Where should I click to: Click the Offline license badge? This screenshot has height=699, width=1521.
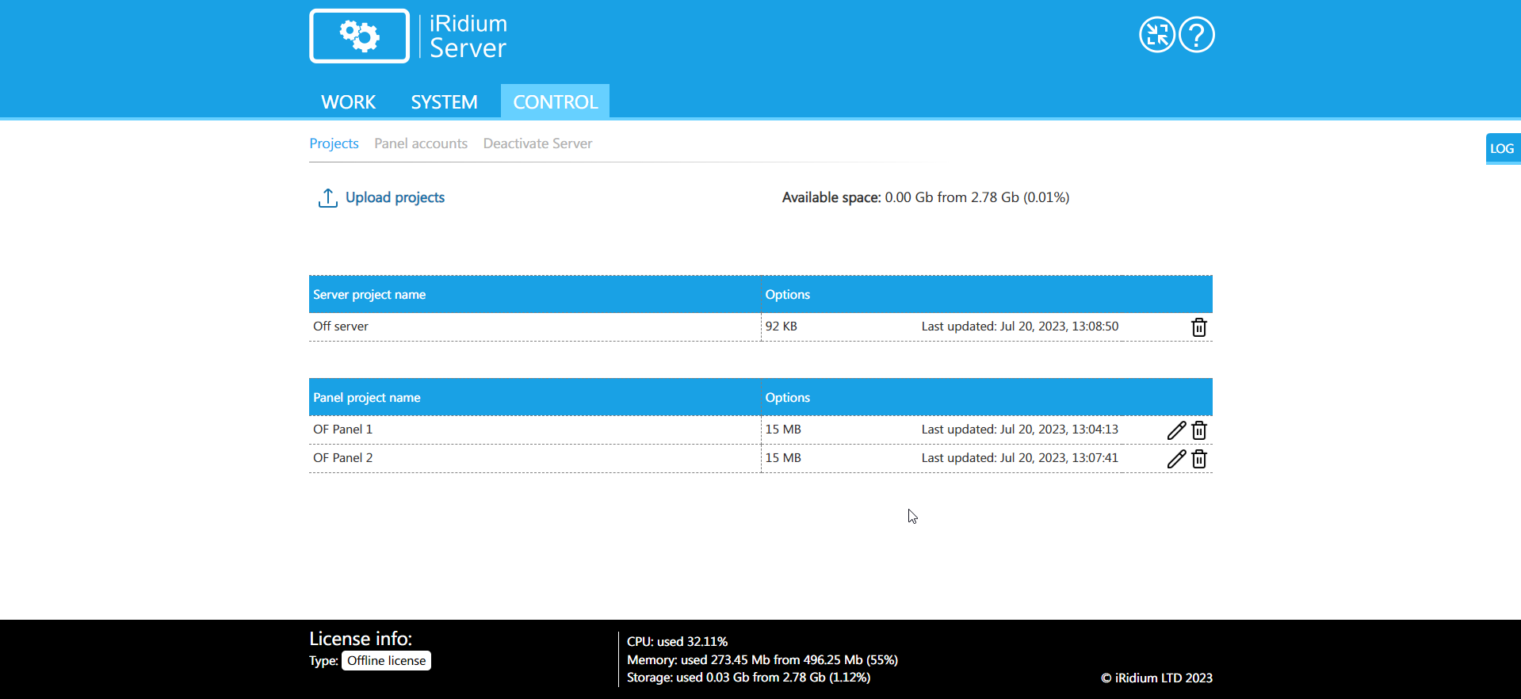386,661
